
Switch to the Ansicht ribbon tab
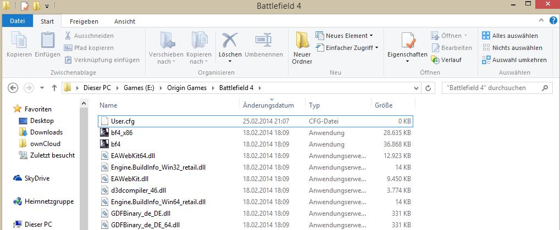pyautogui.click(x=125, y=21)
